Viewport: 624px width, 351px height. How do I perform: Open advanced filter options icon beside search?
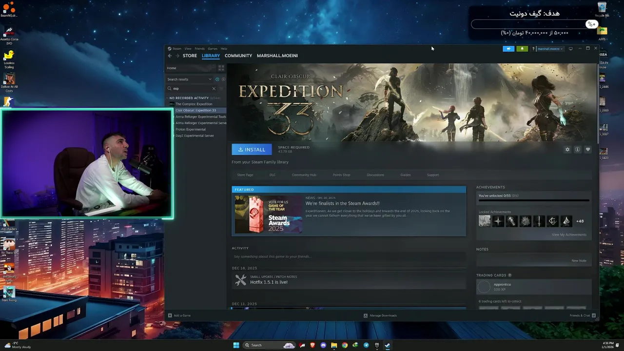221,89
